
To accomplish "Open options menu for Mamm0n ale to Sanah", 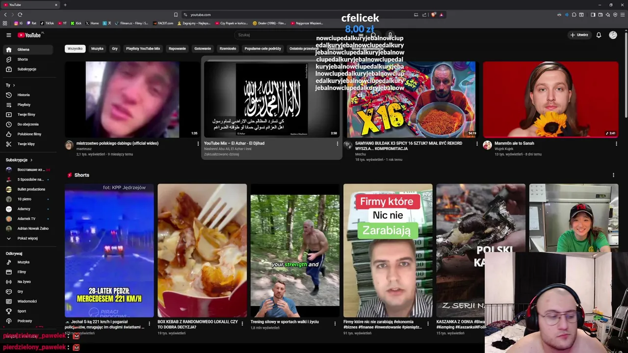I will (x=616, y=144).
